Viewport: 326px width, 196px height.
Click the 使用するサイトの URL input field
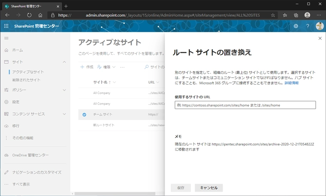click(x=245, y=105)
